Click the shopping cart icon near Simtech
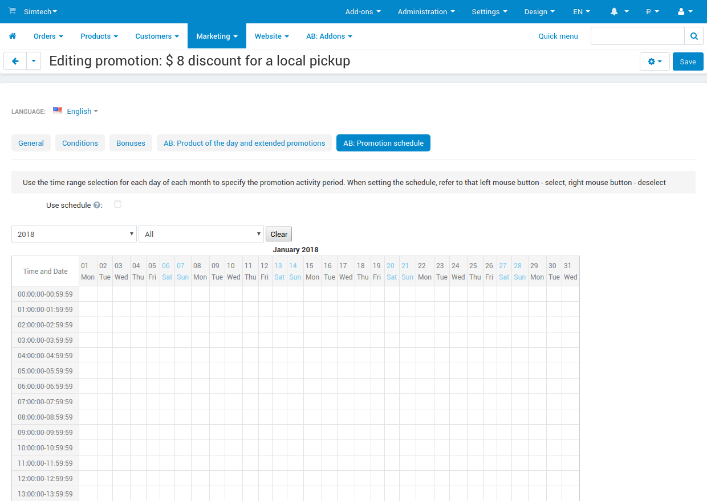The image size is (707, 501). point(12,11)
